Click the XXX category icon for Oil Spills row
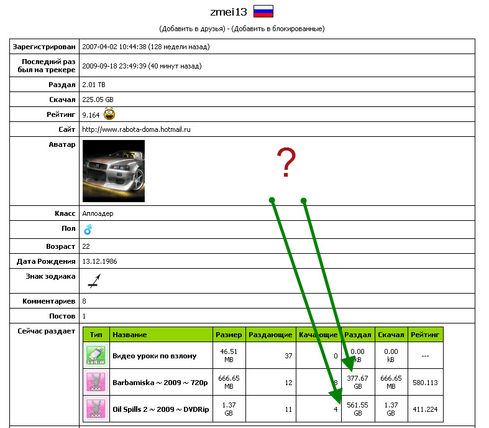489x428 pixels. (x=96, y=409)
